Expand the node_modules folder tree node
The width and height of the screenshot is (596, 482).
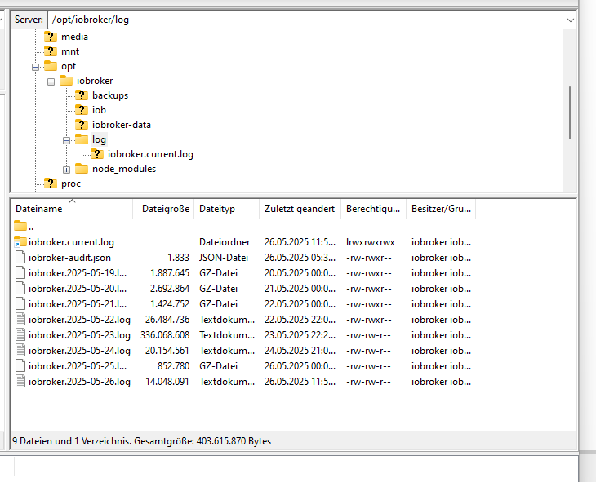click(66, 170)
